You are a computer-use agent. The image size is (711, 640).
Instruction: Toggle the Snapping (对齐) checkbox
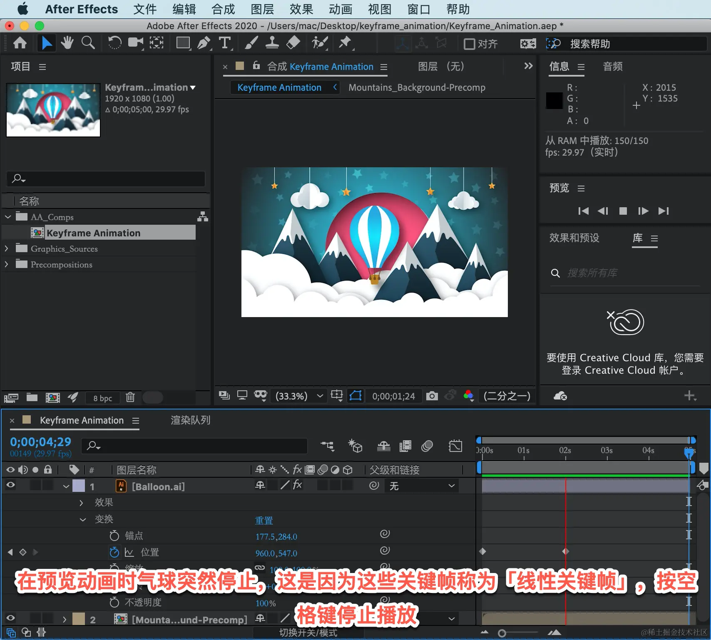469,44
